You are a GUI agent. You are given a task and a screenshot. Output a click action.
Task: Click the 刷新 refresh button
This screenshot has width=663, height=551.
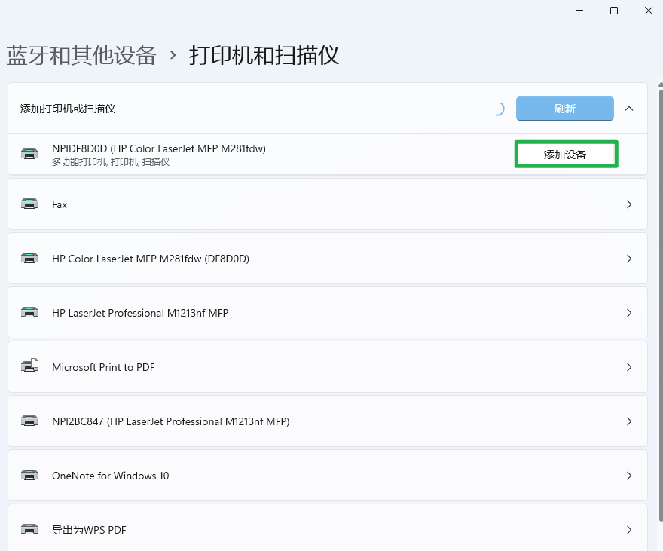tap(564, 109)
